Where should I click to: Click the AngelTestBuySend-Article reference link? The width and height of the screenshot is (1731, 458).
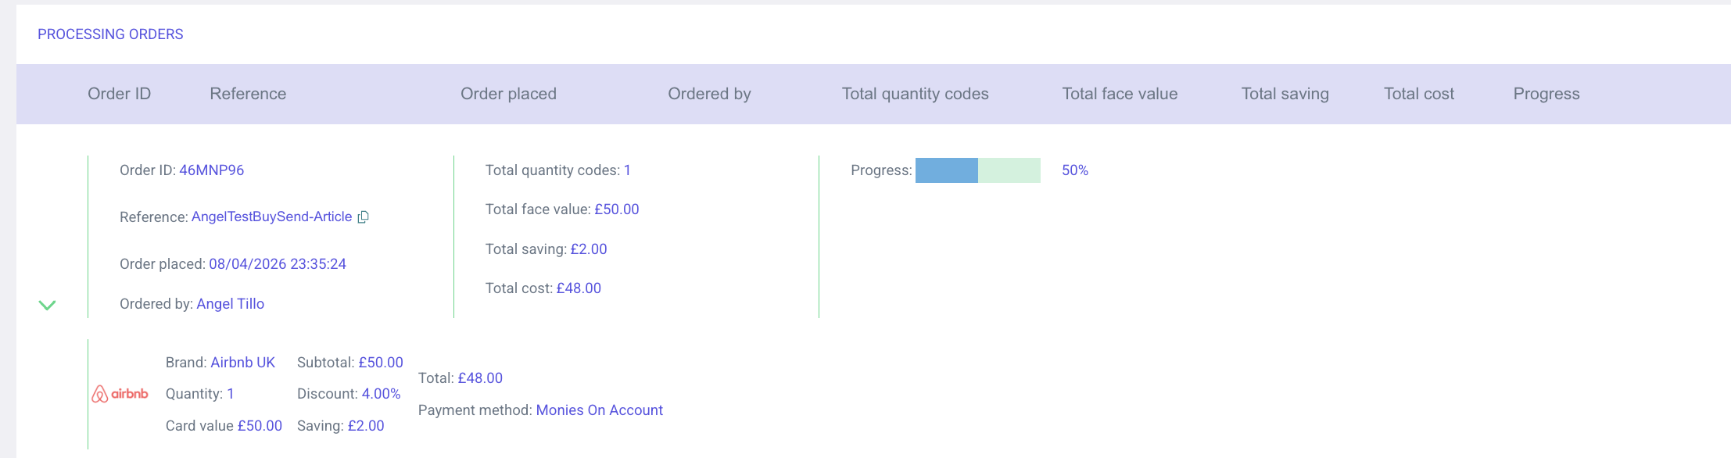click(x=271, y=217)
